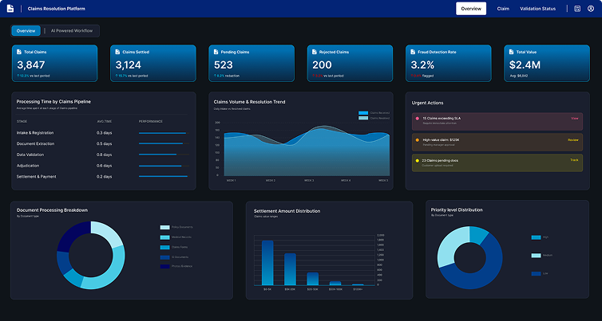Switch to the AI Powered Workflow tab
Image resolution: width=602 pixels, height=321 pixels.
pyautogui.click(x=72, y=30)
